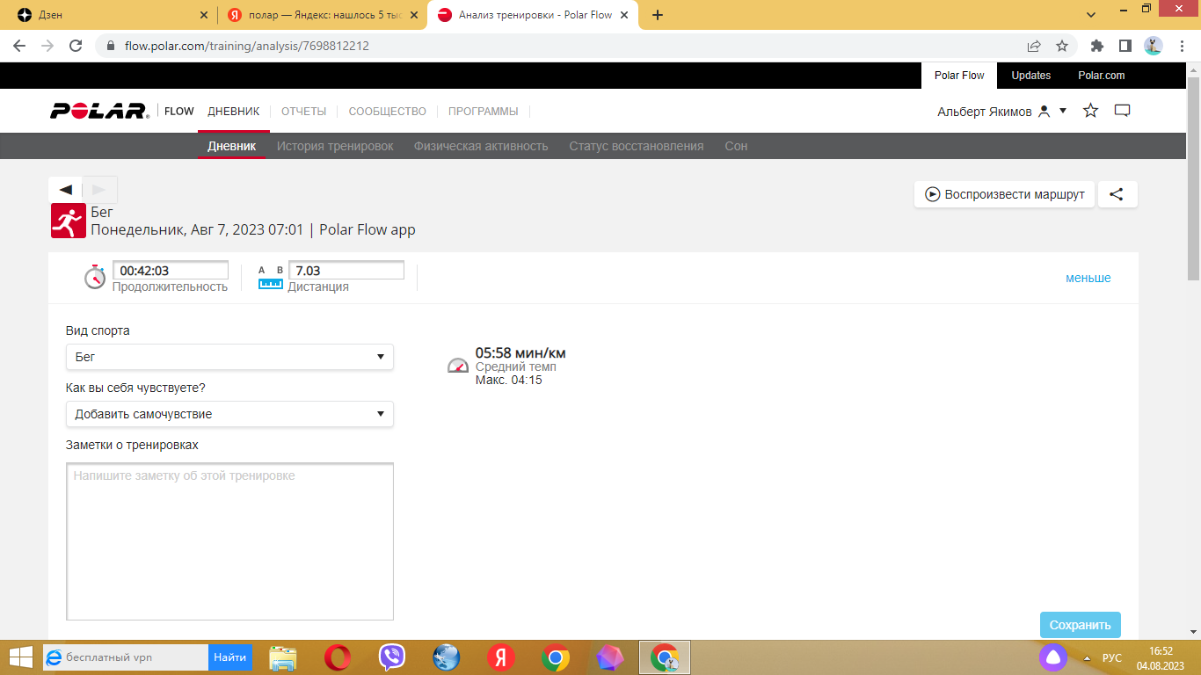Viewport: 1201px width, 675px height.
Task: Click the Найти taskbar search button
Action: (230, 657)
